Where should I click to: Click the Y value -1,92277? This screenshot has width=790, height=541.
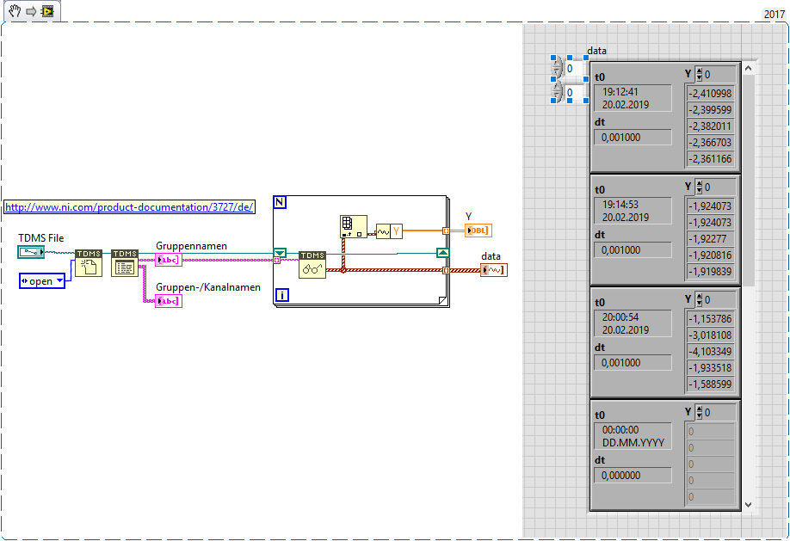pos(710,239)
